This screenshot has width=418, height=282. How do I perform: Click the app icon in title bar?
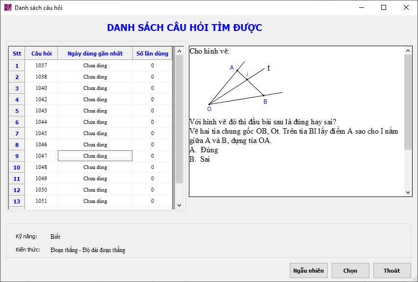point(8,7)
